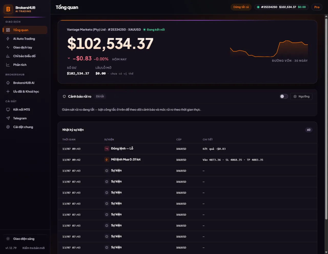Image resolution: width=328 pixels, height=254 pixels.
Task: Click the 13/07 09:43 time cell
Action: [x=71, y=149]
